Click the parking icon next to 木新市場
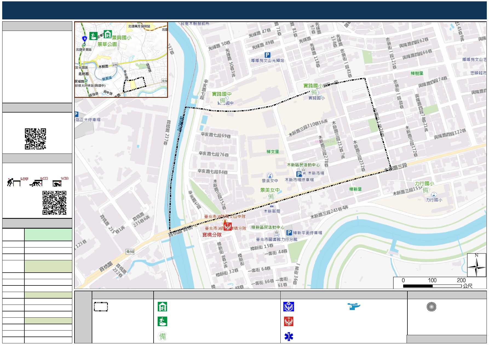Screen dimensions: 489x345 (x=299, y=174)
